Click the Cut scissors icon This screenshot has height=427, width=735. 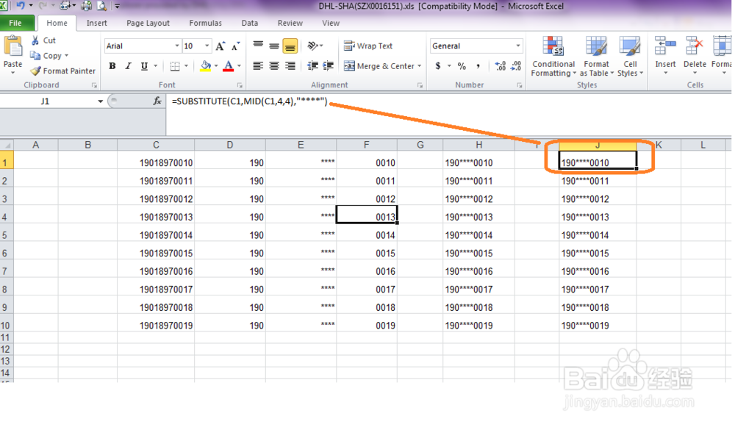[35, 40]
